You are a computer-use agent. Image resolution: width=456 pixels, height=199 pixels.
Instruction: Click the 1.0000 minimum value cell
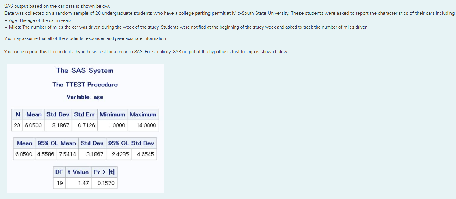(117, 125)
